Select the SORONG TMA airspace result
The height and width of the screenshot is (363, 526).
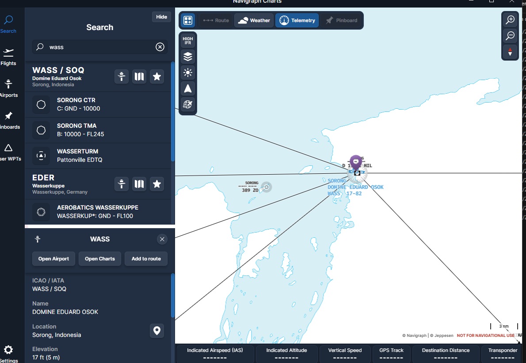[x=98, y=130]
